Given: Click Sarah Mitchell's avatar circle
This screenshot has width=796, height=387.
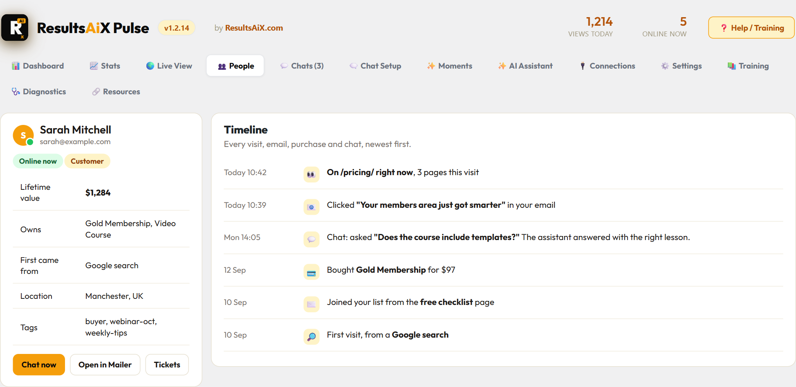Looking at the screenshot, I should (23, 136).
